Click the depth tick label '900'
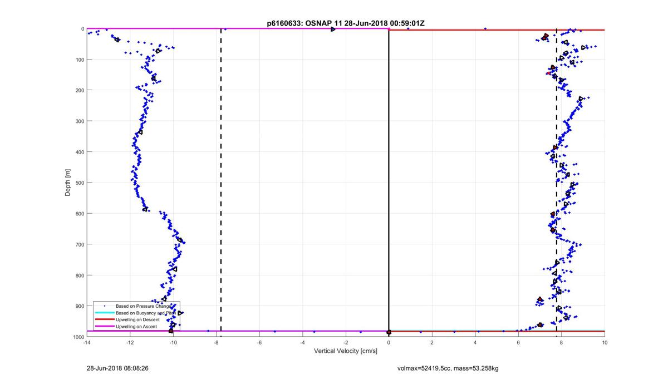Viewport: 668px width, 379px height. [x=79, y=306]
